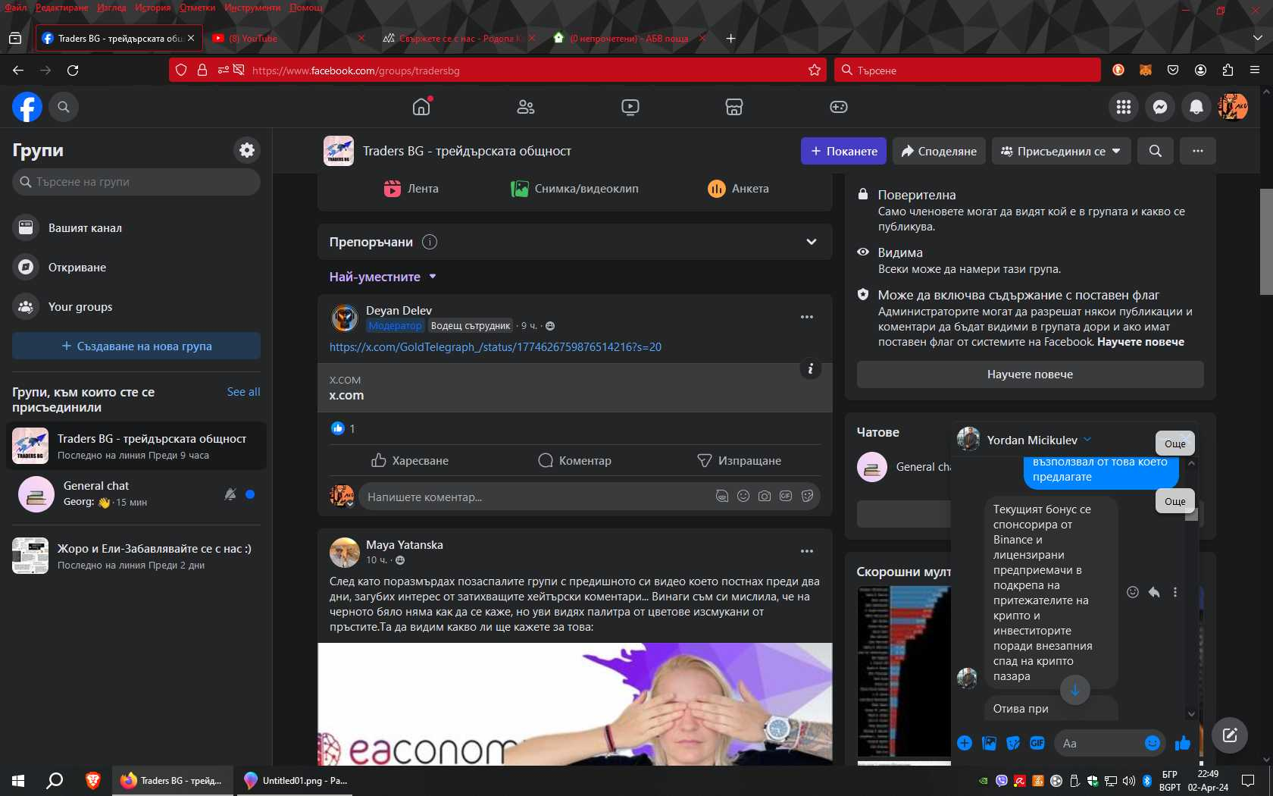The width and height of the screenshot is (1273, 796).
Task: Open Maya Yatanska post options menu
Action: [x=806, y=551]
